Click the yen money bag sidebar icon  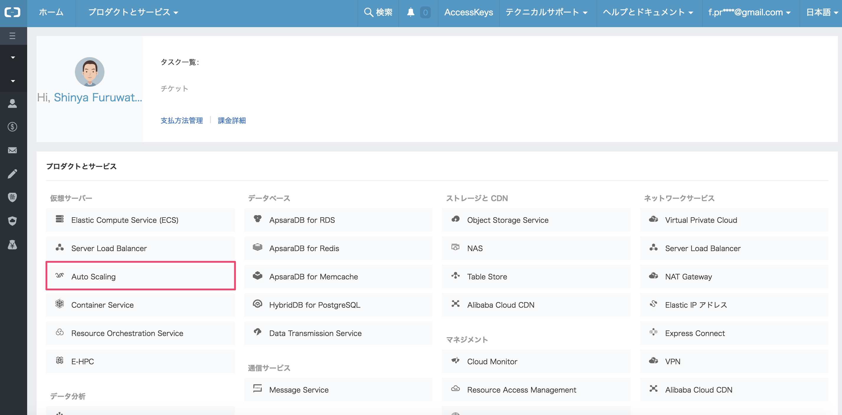tap(12, 245)
